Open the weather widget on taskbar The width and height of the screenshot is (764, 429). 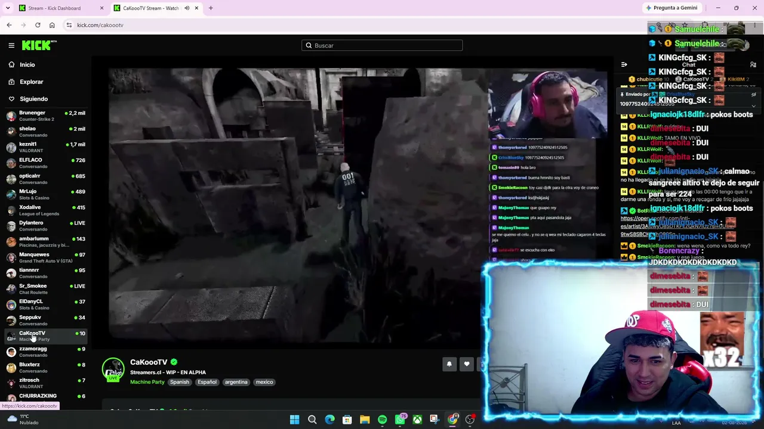[x=23, y=419]
